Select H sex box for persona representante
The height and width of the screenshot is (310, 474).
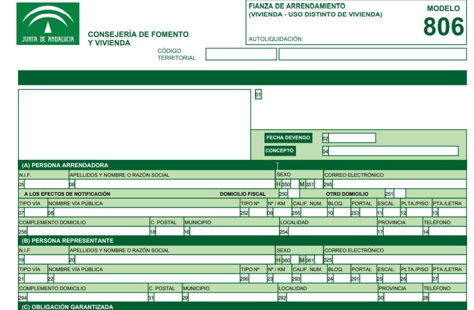(294, 260)
